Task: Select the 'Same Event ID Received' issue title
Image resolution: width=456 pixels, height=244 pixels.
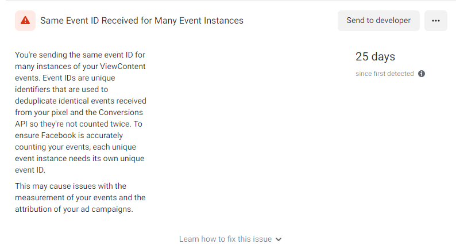Action: [142, 21]
